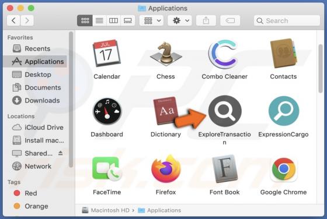Screen dimensions: 327x219
Task: Open Desktop in the sidebar
Action: click(36, 75)
